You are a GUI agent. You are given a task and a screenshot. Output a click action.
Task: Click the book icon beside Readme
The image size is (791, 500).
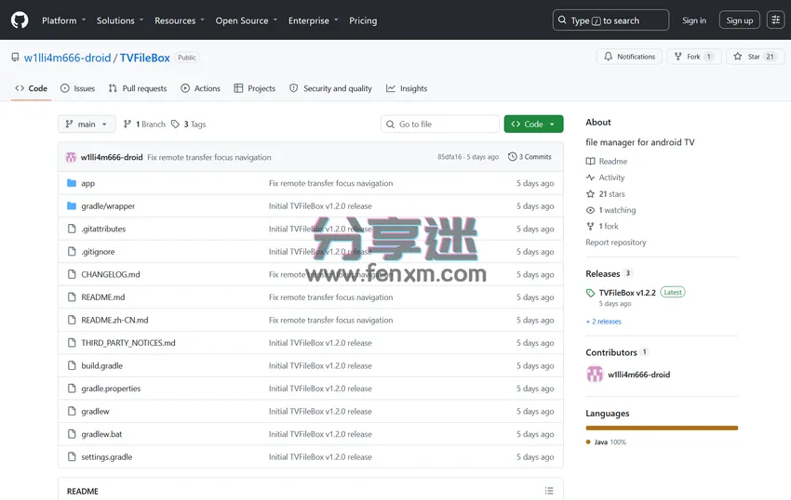pyautogui.click(x=590, y=162)
